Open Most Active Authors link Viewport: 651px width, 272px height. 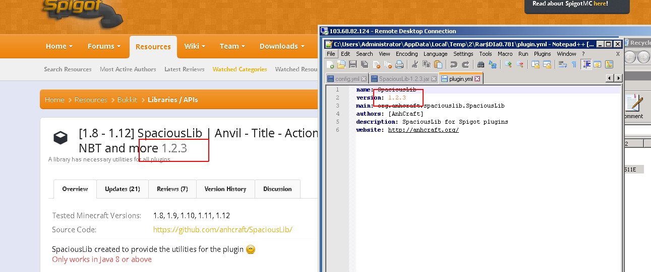[128, 69]
